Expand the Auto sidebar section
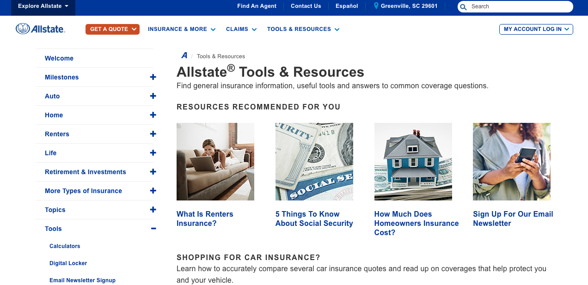This screenshot has width=588, height=285. tap(153, 96)
